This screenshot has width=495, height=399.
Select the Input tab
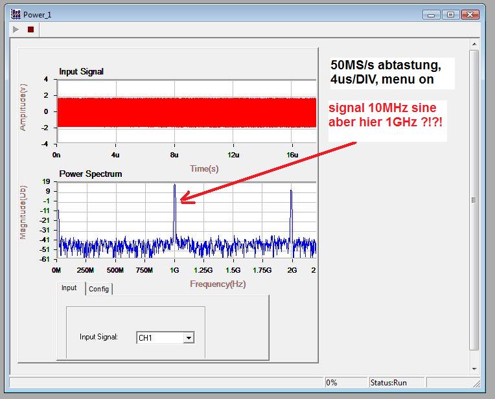(69, 288)
